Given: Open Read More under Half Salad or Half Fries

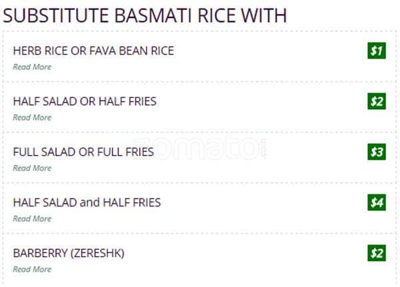Looking at the screenshot, I should click(x=32, y=117).
